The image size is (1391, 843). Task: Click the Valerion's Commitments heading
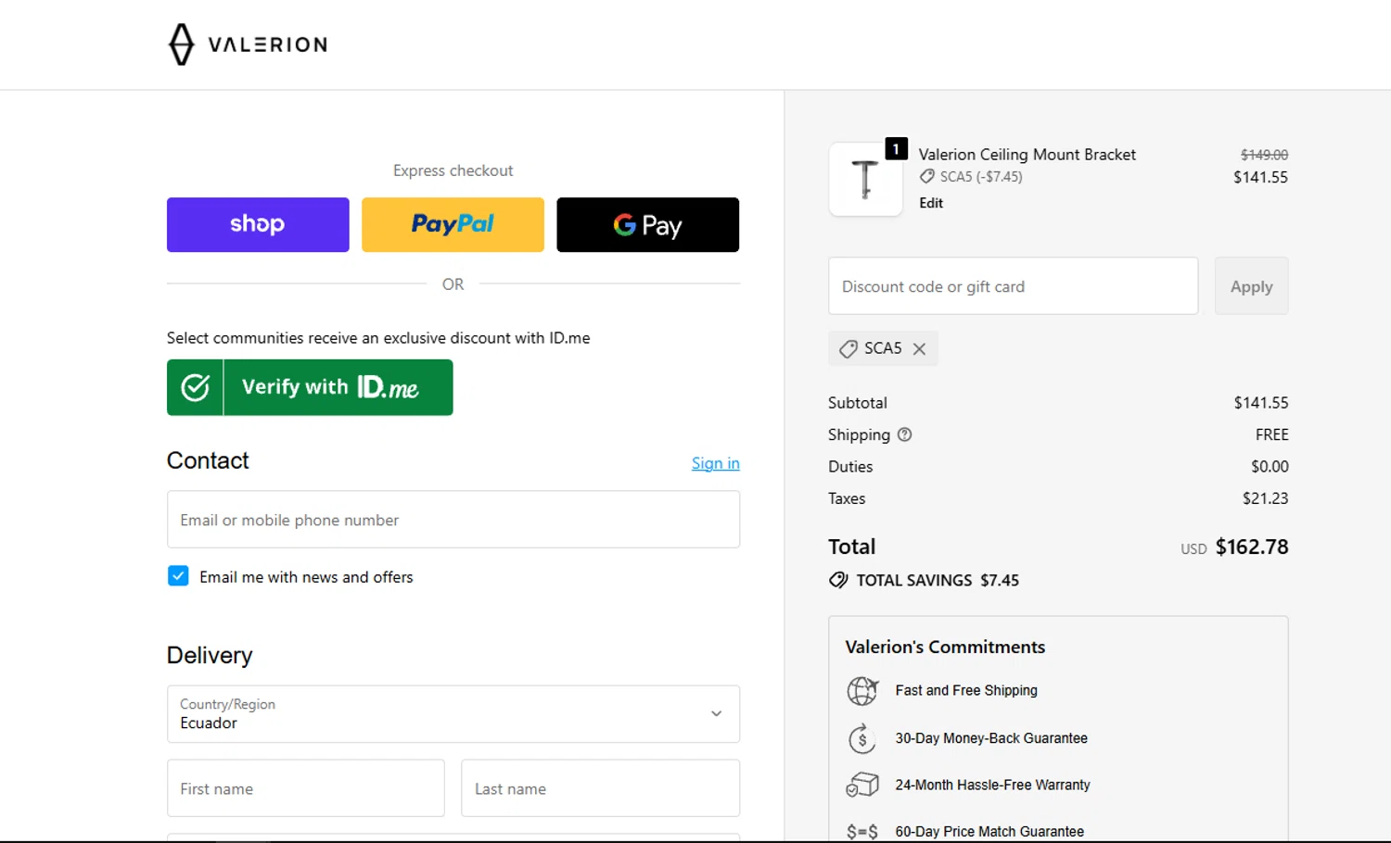945,647
